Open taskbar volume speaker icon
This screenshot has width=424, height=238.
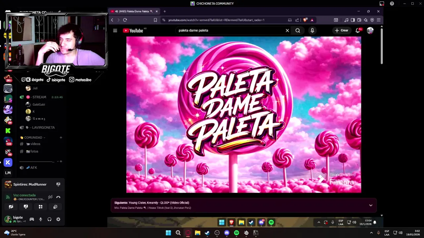(400, 233)
